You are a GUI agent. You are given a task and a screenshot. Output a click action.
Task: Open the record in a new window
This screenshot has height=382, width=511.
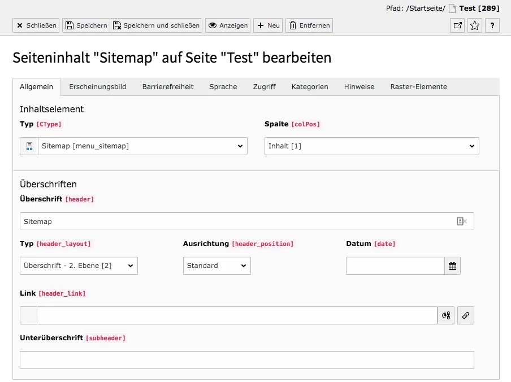(x=457, y=25)
